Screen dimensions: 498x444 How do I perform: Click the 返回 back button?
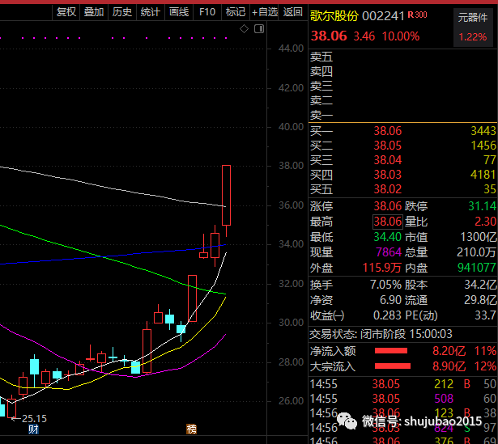(x=293, y=11)
